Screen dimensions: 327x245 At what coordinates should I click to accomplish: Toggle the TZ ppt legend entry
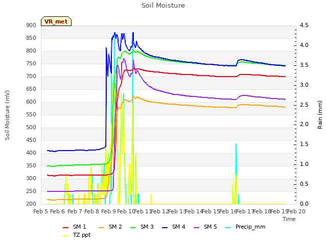pos(77,235)
